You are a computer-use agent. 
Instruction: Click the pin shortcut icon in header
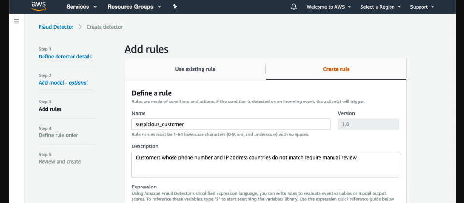pyautogui.click(x=175, y=7)
